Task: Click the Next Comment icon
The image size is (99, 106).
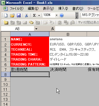Action: (x=19, y=23)
